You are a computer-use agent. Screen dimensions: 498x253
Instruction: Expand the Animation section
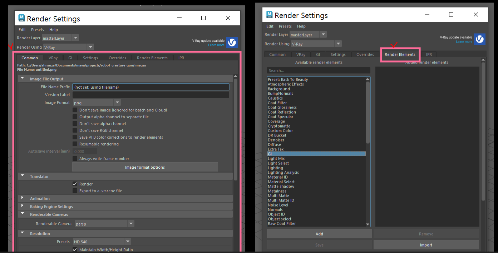pos(23,198)
